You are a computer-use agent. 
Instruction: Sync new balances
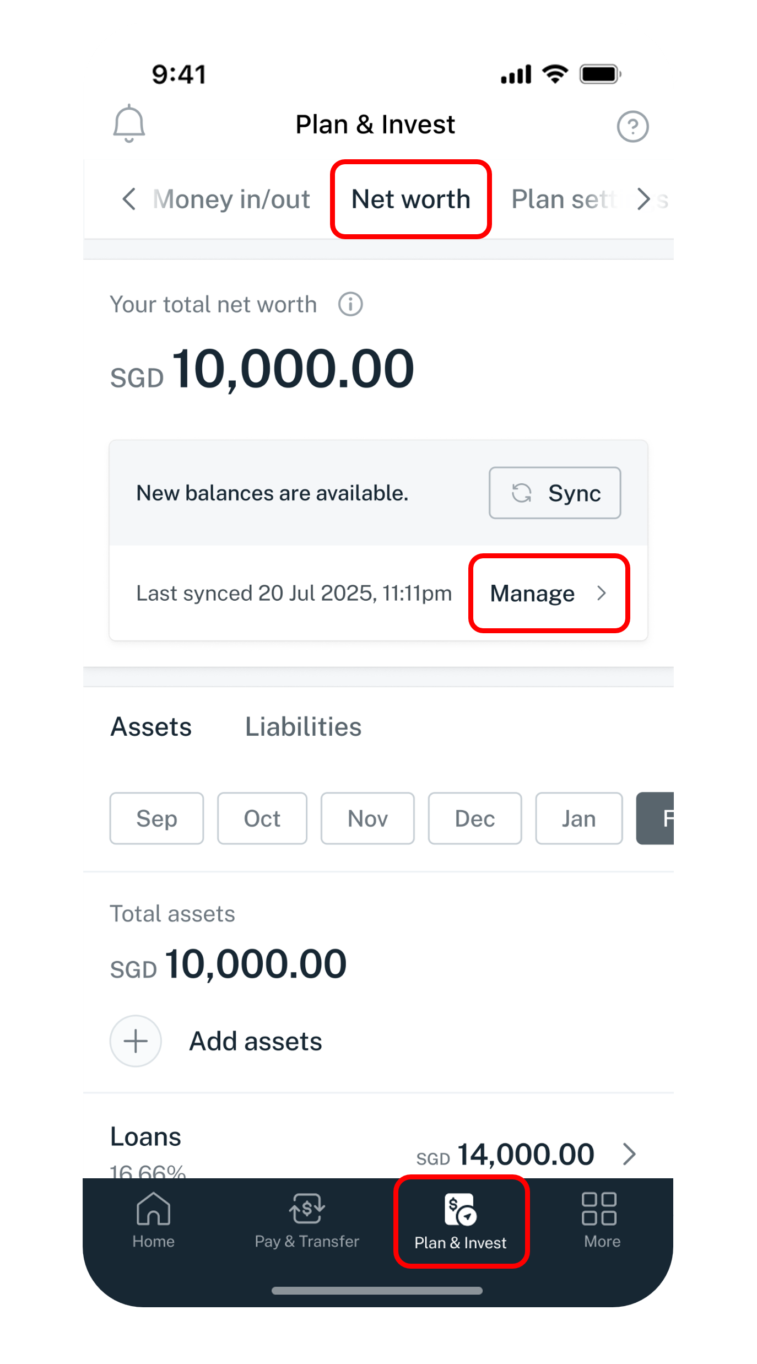[x=555, y=493]
